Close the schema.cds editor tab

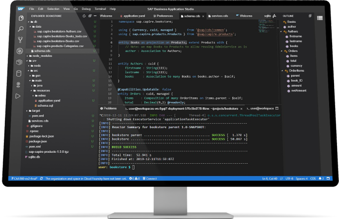(203, 16)
